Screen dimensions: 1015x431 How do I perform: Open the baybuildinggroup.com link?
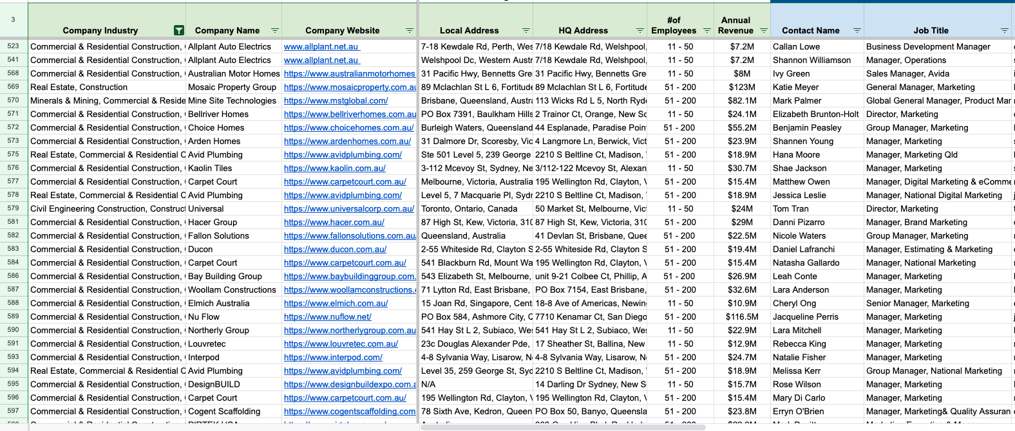pyautogui.click(x=350, y=276)
